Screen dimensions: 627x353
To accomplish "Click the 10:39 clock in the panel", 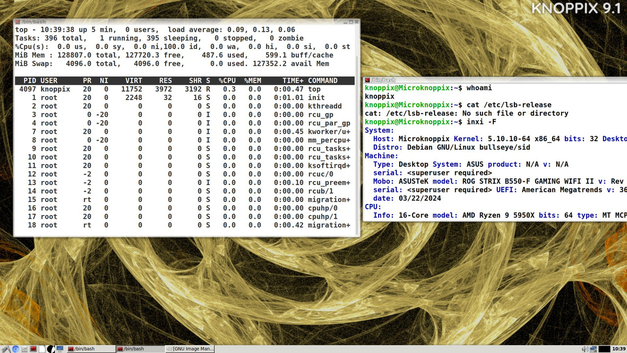I will point(619,349).
